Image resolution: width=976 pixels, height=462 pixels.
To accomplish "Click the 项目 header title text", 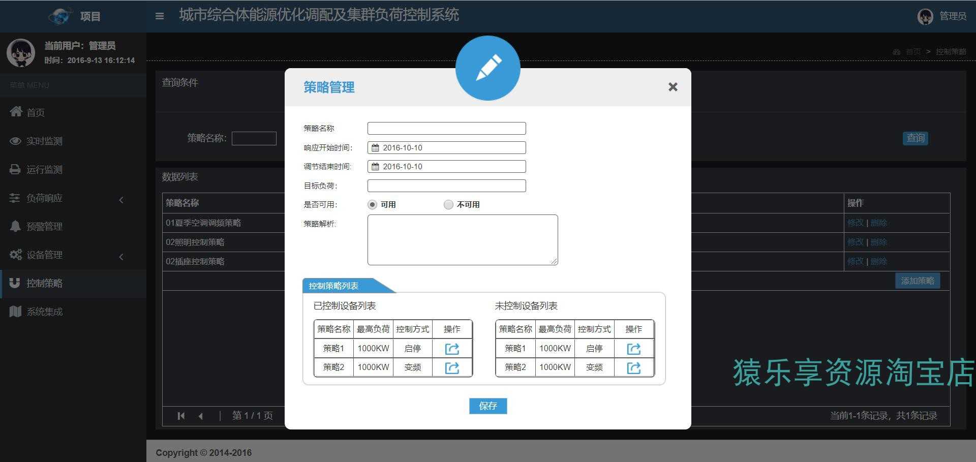I will point(90,16).
